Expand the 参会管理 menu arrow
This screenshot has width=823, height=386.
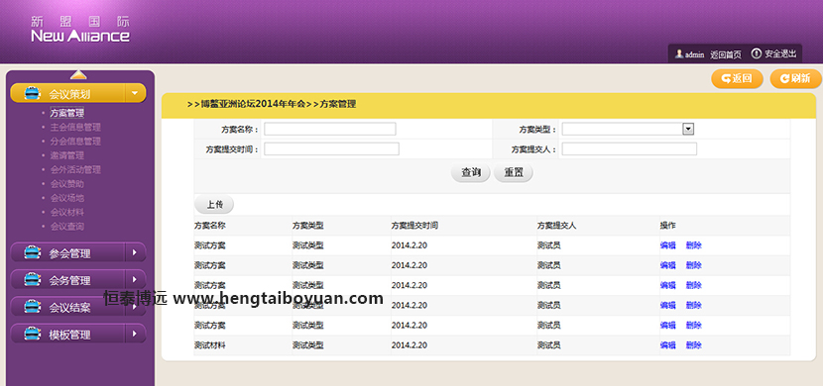135,253
